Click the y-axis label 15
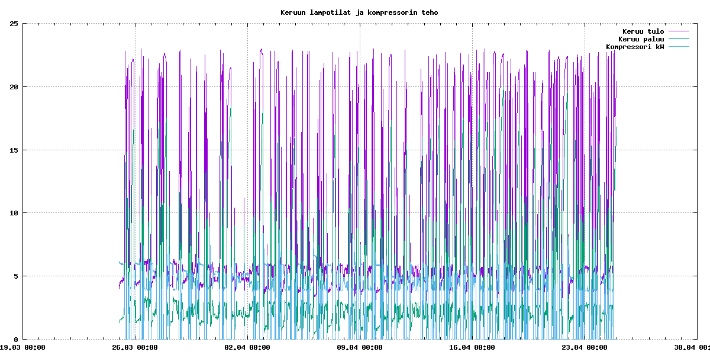Screen dimensions: 710x355 [x=14, y=150]
